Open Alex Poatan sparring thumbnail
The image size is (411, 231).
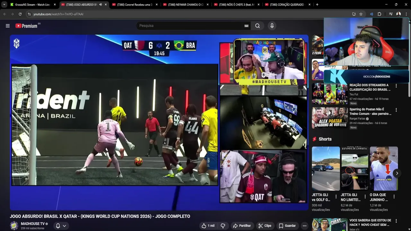point(330,118)
